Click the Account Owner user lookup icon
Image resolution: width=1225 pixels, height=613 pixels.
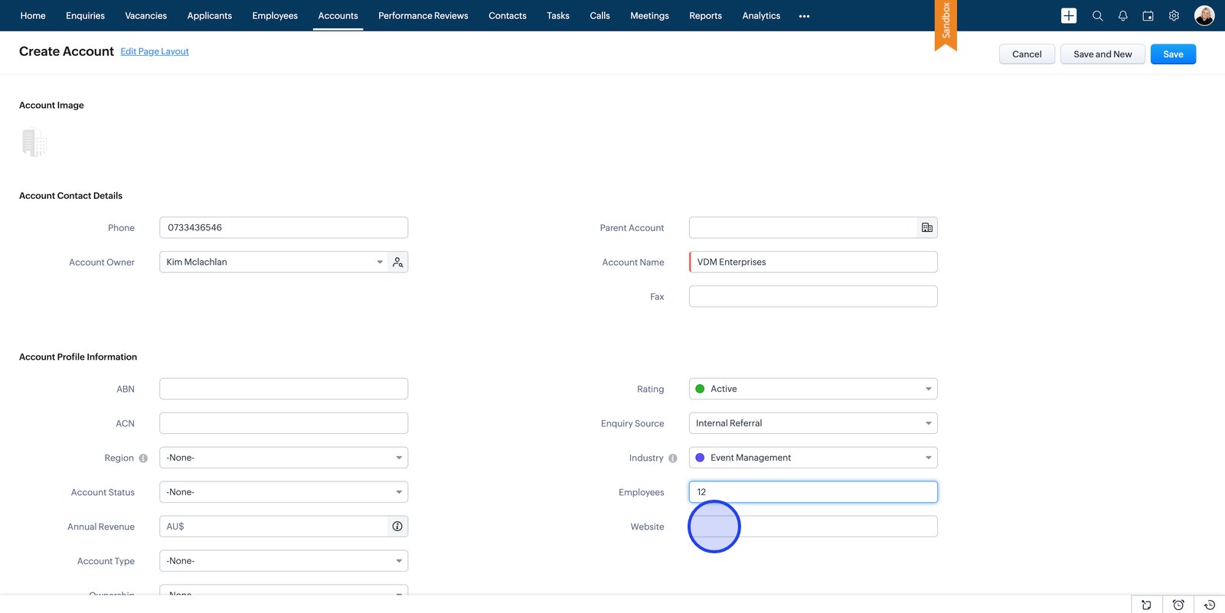point(398,262)
